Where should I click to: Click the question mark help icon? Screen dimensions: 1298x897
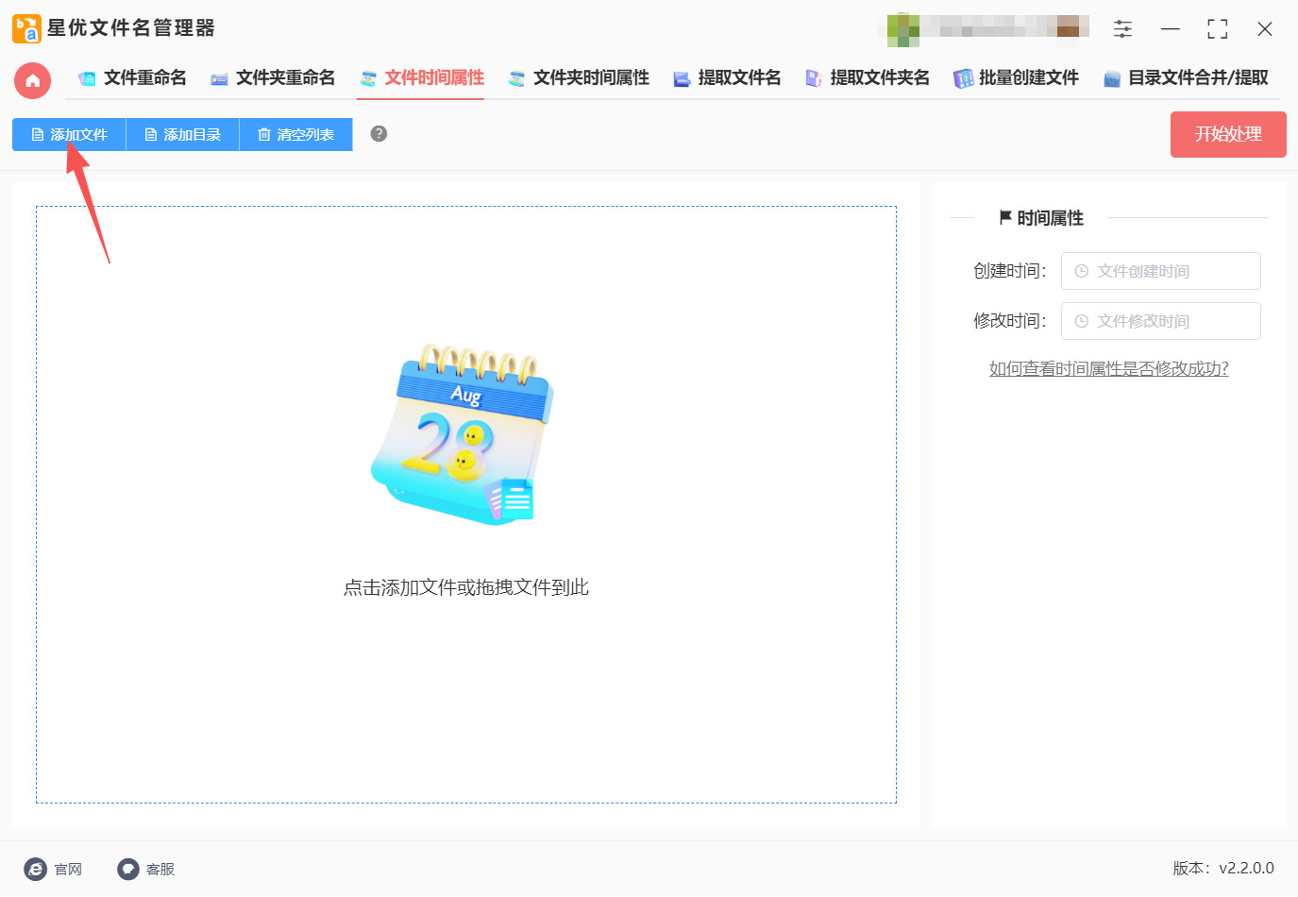tap(378, 134)
